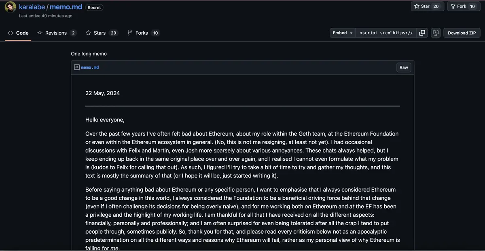485x251 pixels.
Task: Click the memo.md file type icon
Action: coord(77,67)
